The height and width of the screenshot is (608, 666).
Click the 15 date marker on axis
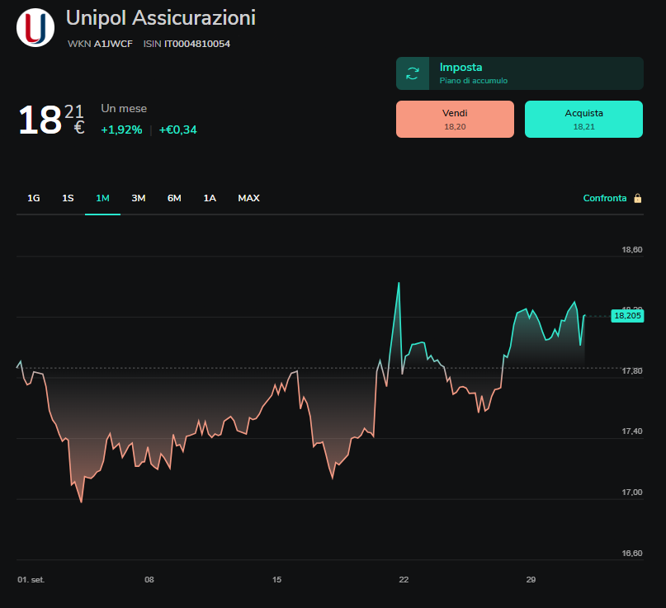[x=276, y=580]
